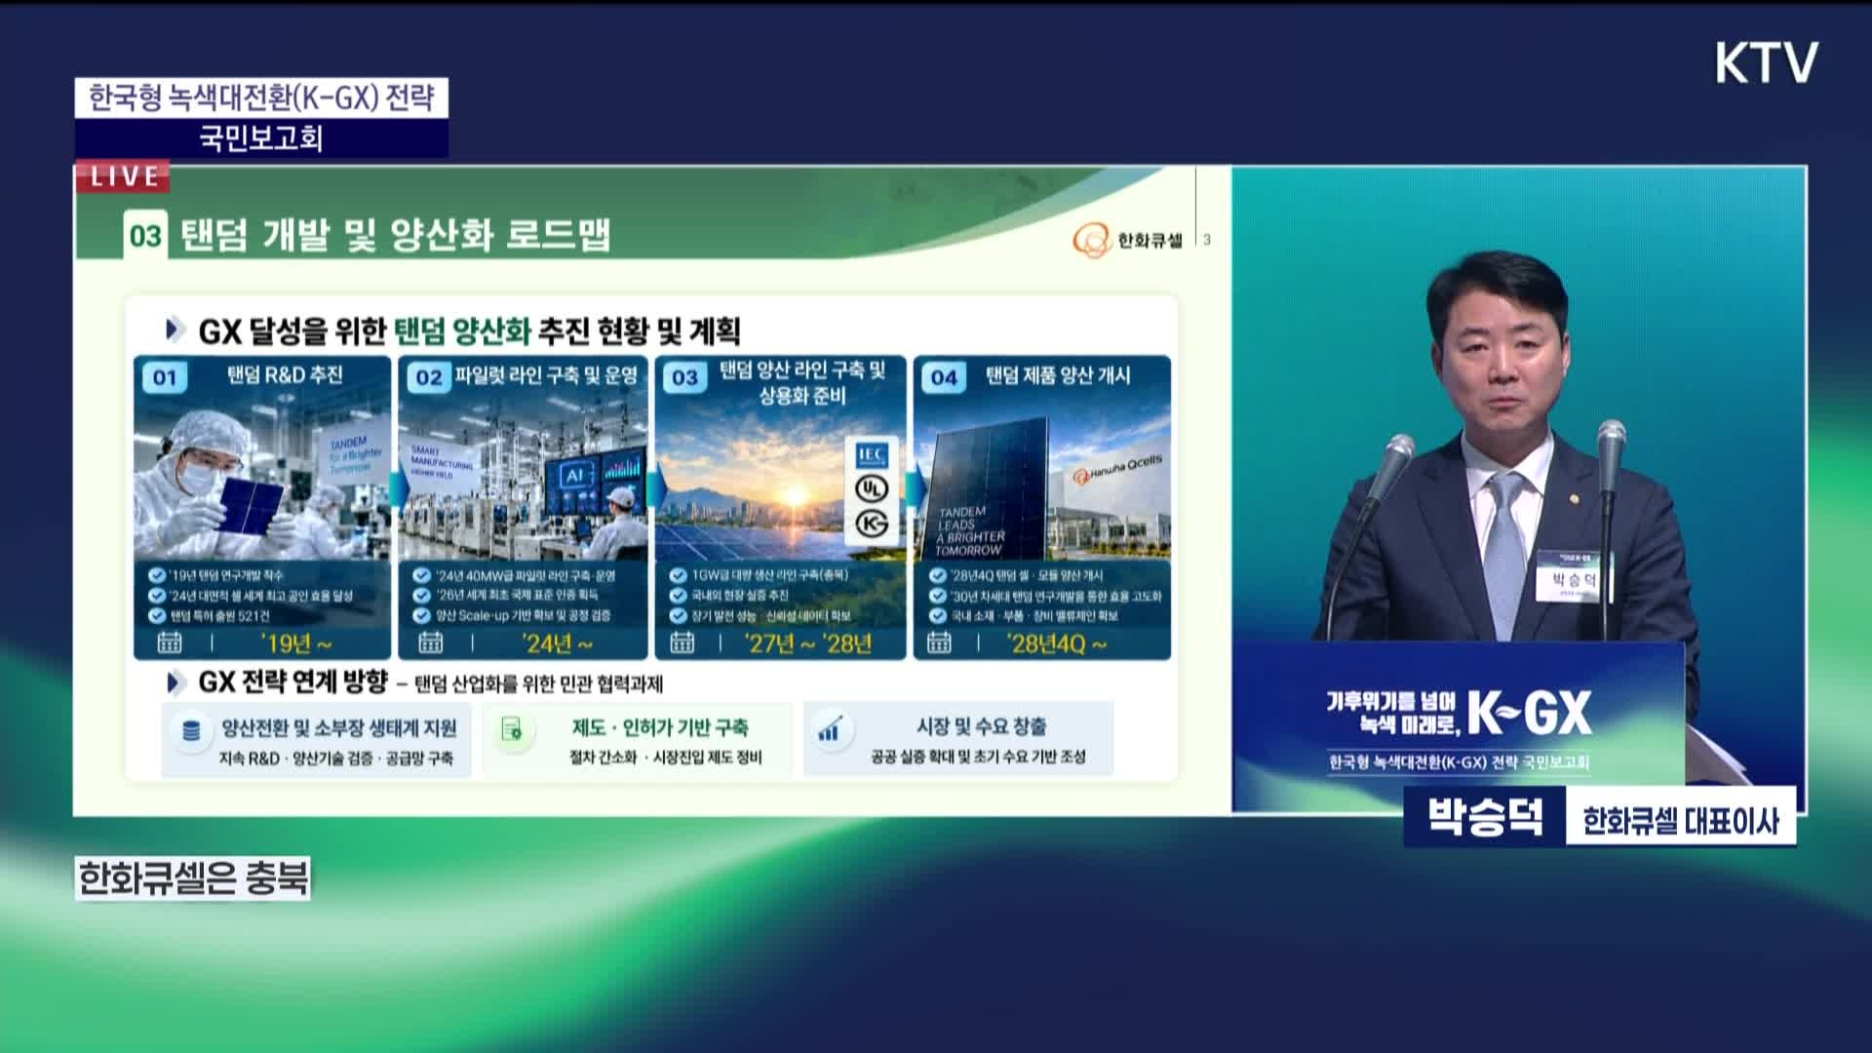This screenshot has width=1872, height=1053.
Task: Click the database icon beside 양산전환 및 소부장
Action: (x=191, y=730)
